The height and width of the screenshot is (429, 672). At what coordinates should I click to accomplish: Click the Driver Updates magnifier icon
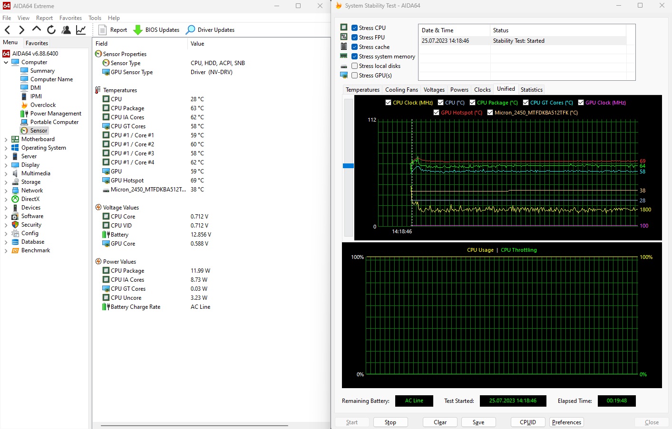(x=190, y=30)
